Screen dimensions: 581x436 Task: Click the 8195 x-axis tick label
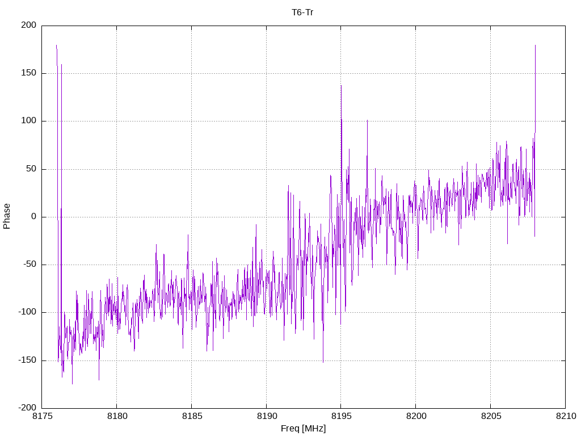(x=340, y=417)
